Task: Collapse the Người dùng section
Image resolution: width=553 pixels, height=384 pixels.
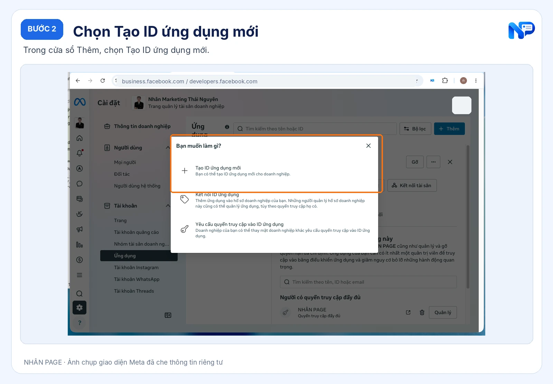Action: 168,148
